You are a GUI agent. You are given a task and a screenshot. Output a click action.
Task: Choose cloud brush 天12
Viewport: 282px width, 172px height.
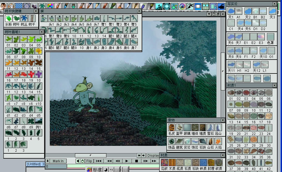tap(256, 65)
